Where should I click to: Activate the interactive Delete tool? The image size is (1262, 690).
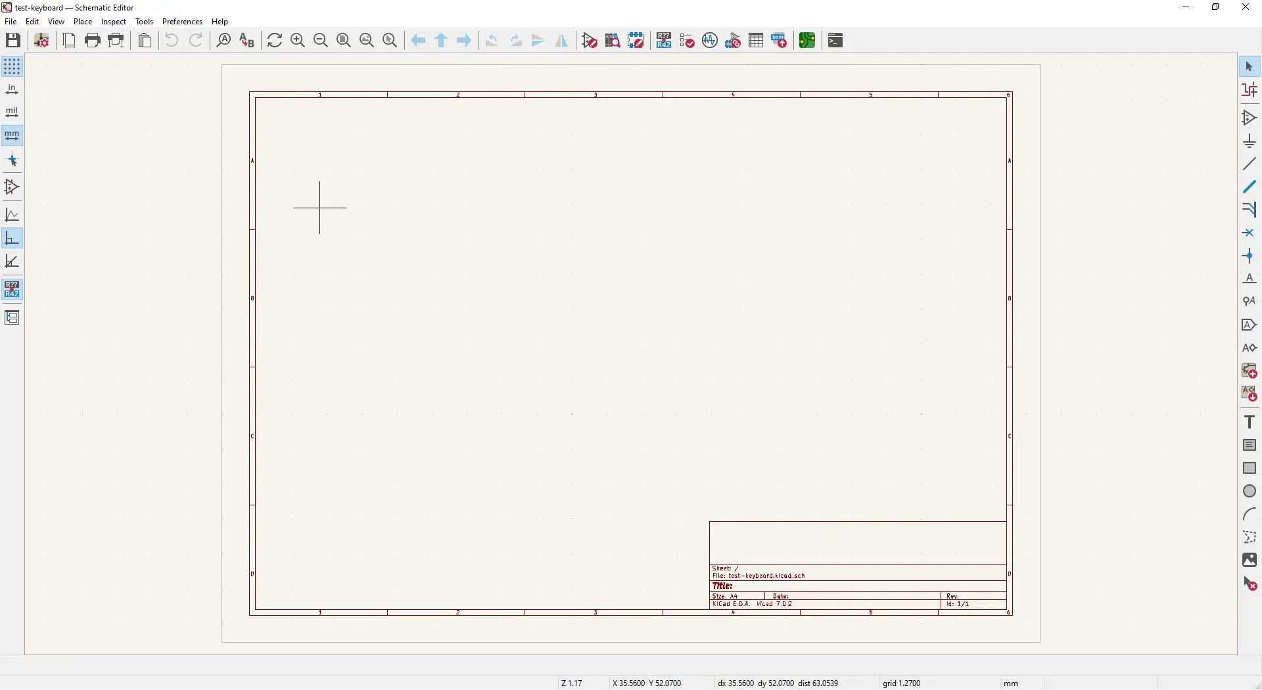click(1251, 585)
